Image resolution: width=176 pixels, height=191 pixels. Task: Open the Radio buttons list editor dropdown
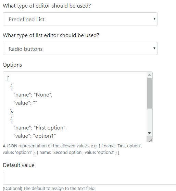[80, 48]
